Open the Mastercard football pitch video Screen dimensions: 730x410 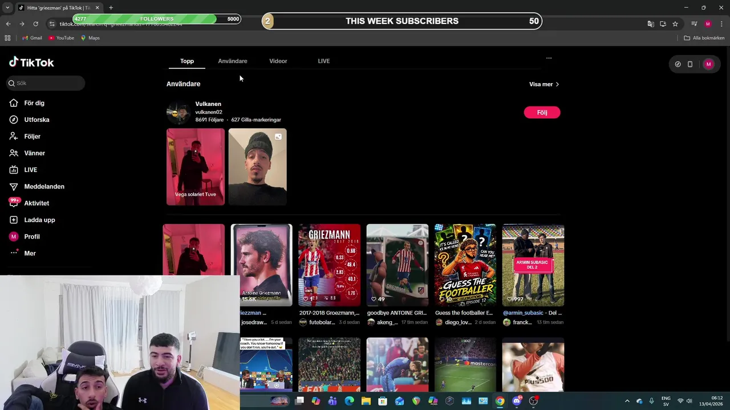[x=465, y=364]
